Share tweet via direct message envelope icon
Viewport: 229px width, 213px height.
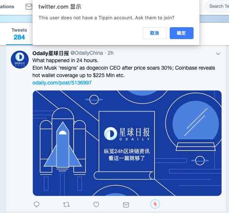[126, 205]
